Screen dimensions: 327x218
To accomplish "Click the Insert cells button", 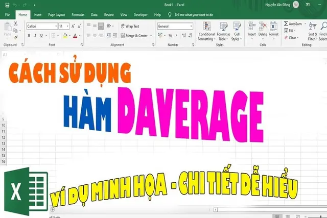I will click(x=252, y=31).
